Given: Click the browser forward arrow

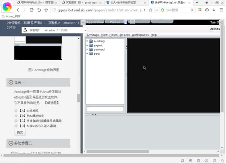Looking at the screenshot, I should (24, 10).
